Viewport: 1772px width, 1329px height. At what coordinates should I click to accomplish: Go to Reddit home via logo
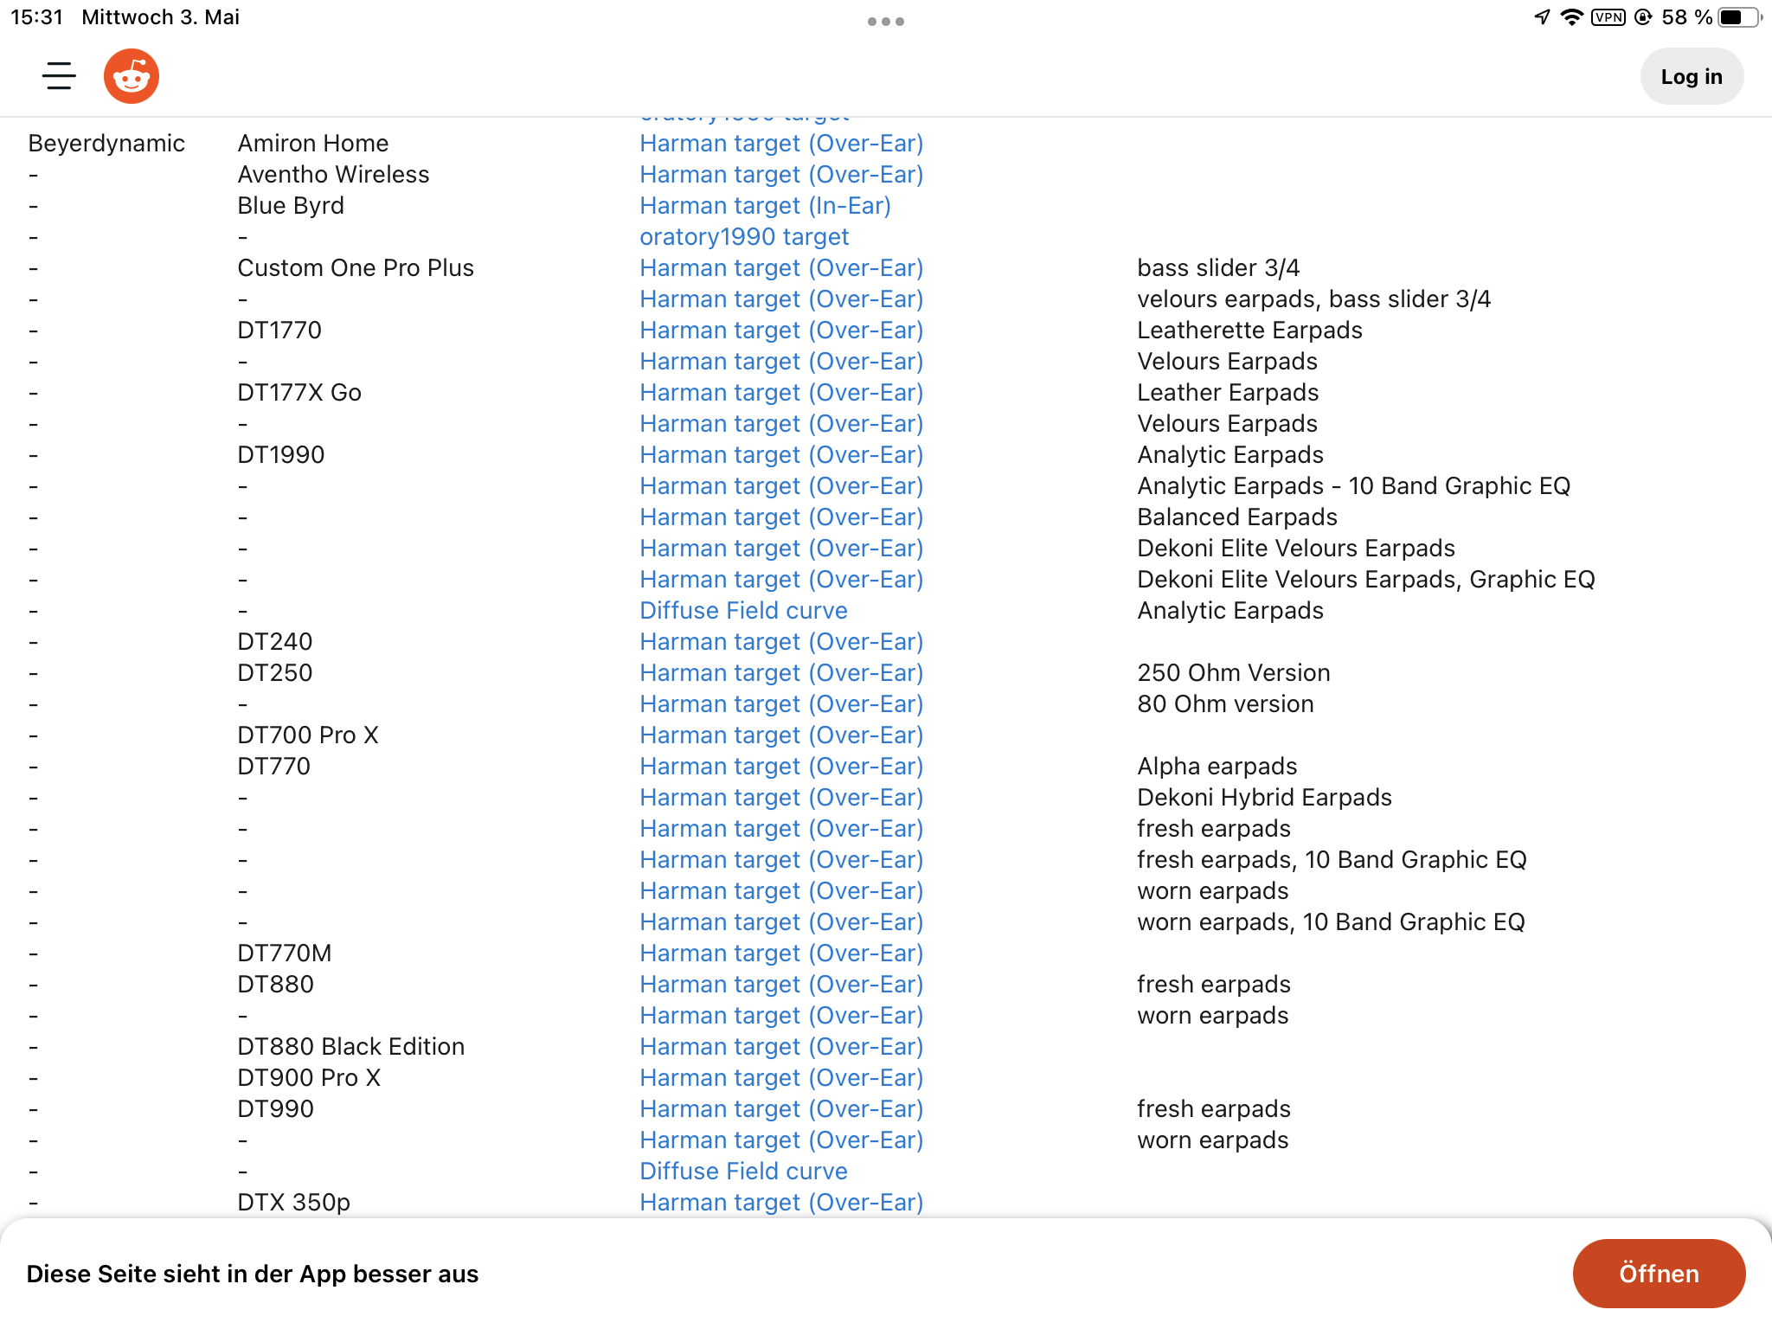click(x=132, y=76)
